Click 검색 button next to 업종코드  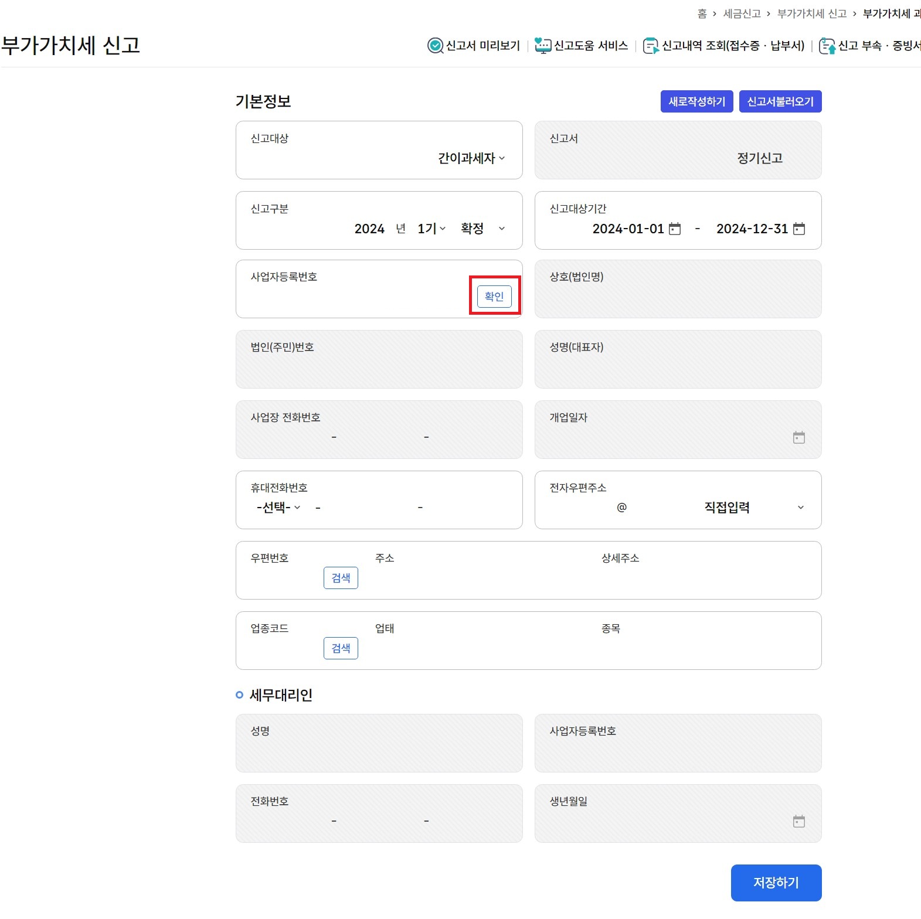[341, 648]
